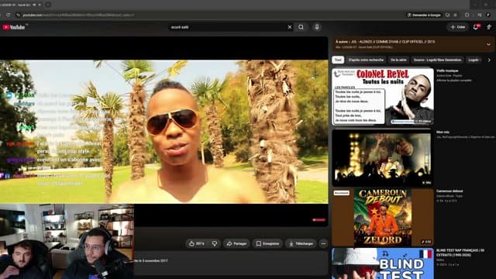Screen dimensions: 496x279
Task: Click the video's November 2017 date text
Action: point(152,261)
